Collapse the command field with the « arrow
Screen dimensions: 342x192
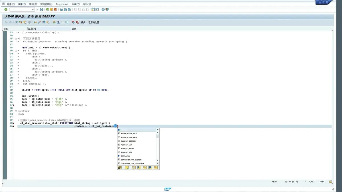(x=37, y=9)
